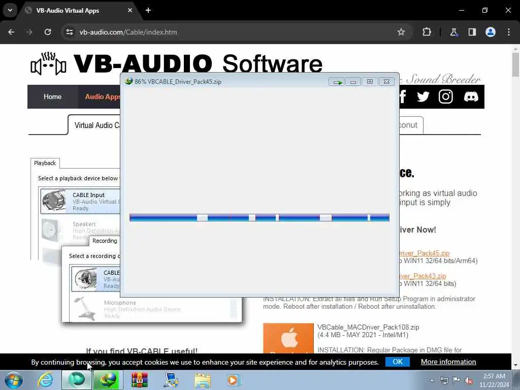The height and width of the screenshot is (390, 520).
Task: Accept cookies with the OK button
Action: pyautogui.click(x=398, y=362)
